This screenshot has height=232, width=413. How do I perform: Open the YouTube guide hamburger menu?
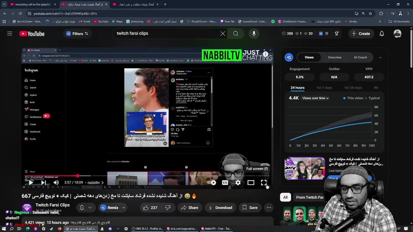(10, 34)
